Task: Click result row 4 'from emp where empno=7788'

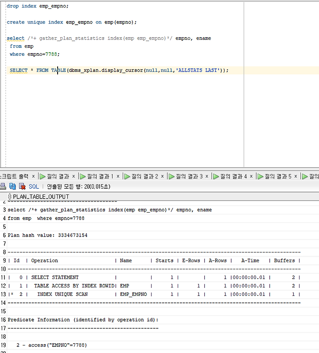Action: click(46, 218)
